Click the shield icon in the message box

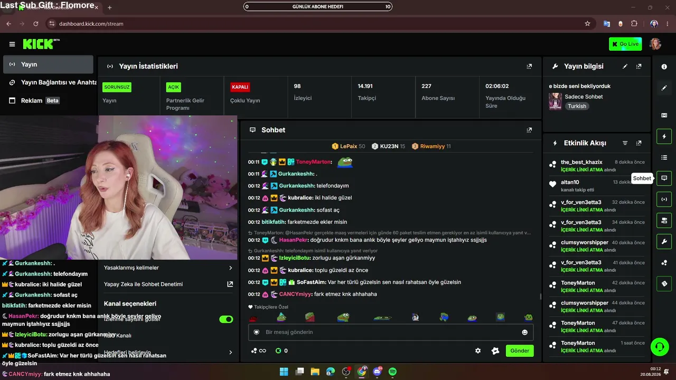[x=257, y=332]
